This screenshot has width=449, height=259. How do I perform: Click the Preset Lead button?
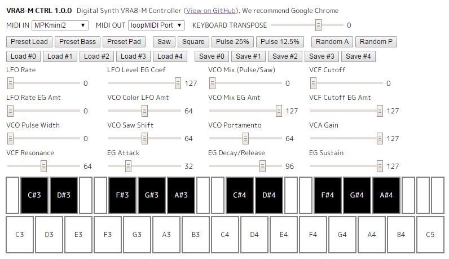coord(29,42)
